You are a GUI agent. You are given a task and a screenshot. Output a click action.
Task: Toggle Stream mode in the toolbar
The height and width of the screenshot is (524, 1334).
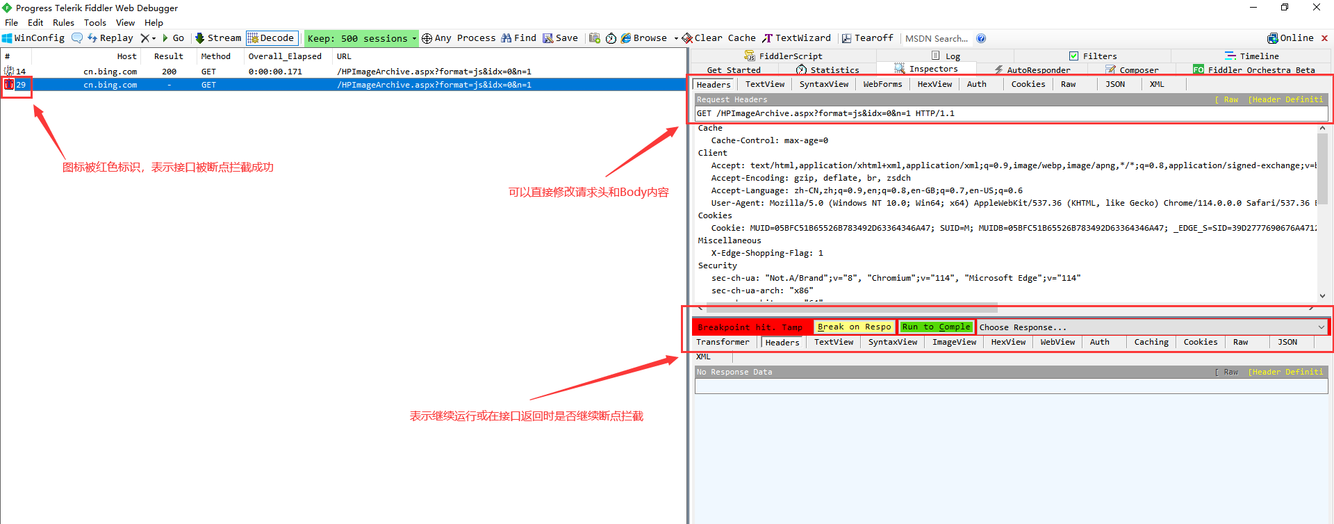pos(218,38)
